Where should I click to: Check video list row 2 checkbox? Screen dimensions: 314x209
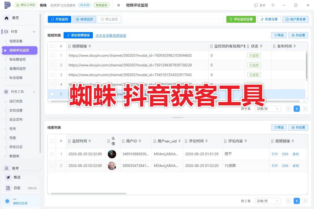[52, 65]
